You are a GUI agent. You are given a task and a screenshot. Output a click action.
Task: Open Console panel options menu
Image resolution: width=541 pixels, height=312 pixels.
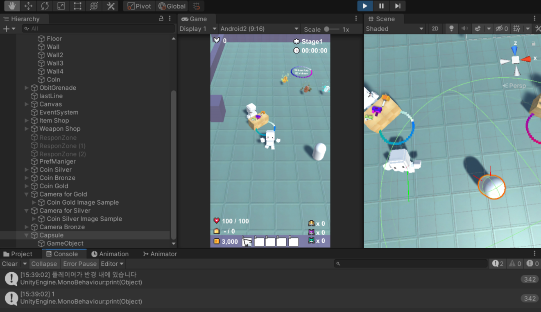point(534,254)
